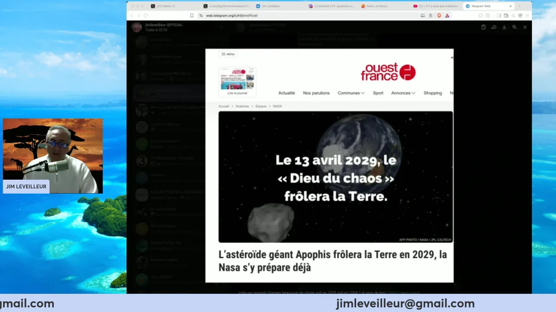Bookmark this page icon
This screenshot has height=312, width=556.
click(x=192, y=15)
